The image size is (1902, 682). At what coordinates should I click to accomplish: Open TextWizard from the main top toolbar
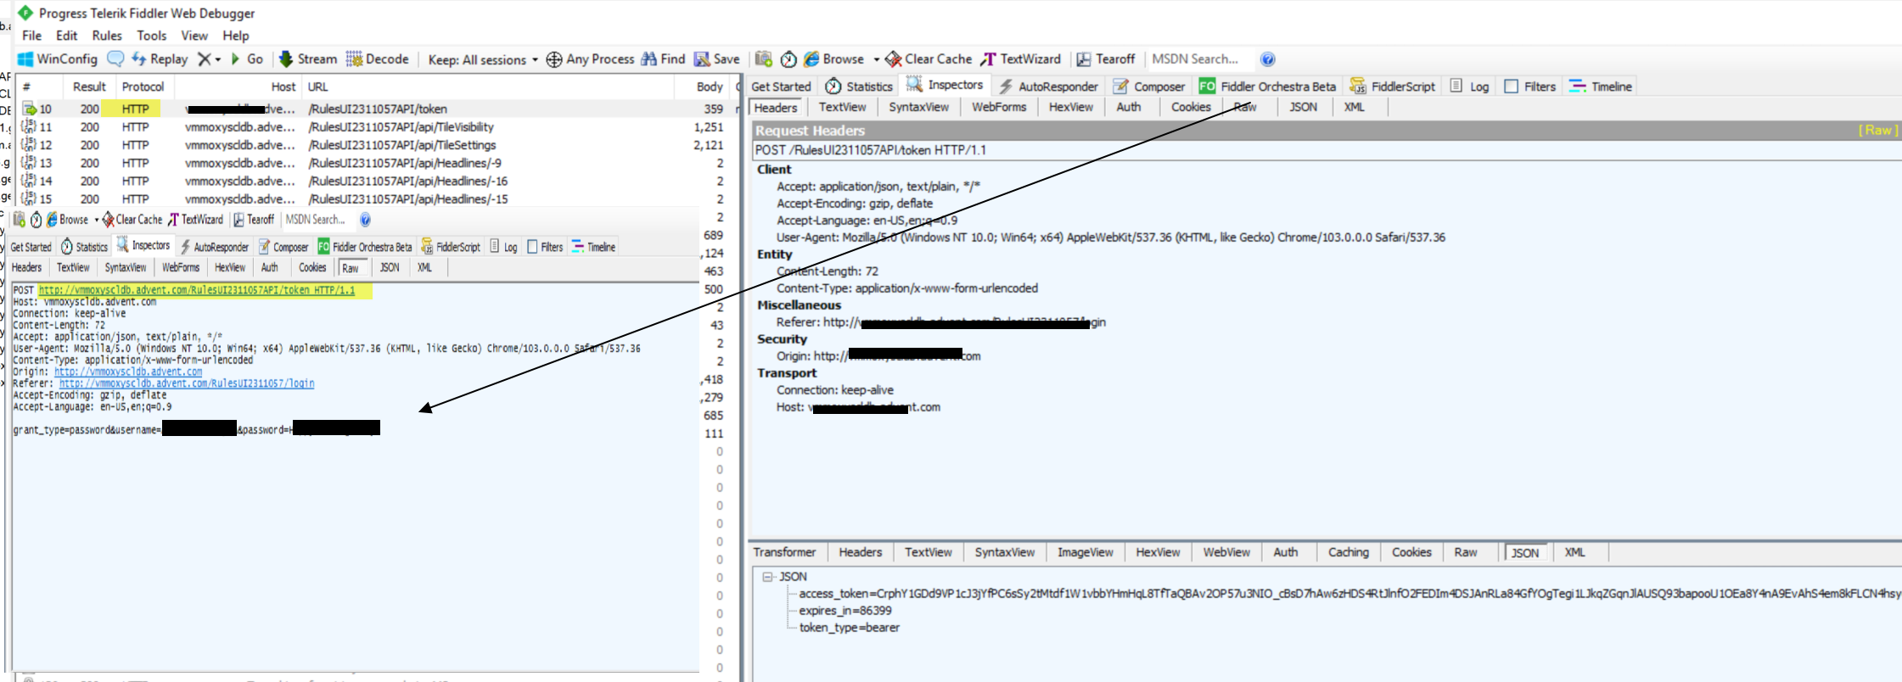tap(1020, 59)
